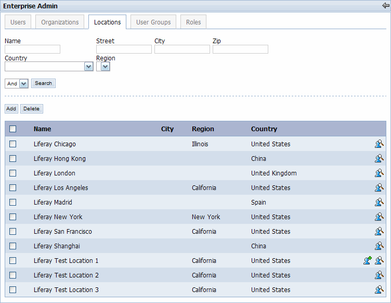The image size is (391, 303).
Task: Click add user icon for Test Location 1
Action: [368, 261]
